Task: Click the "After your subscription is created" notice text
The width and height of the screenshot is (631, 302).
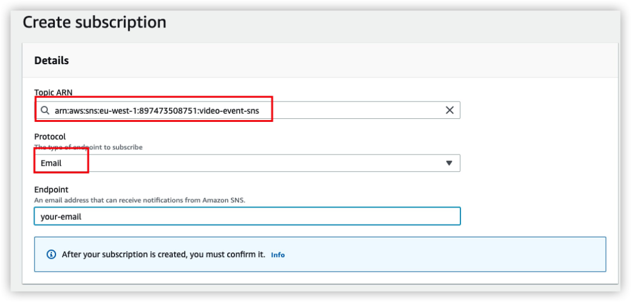Action: (164, 255)
